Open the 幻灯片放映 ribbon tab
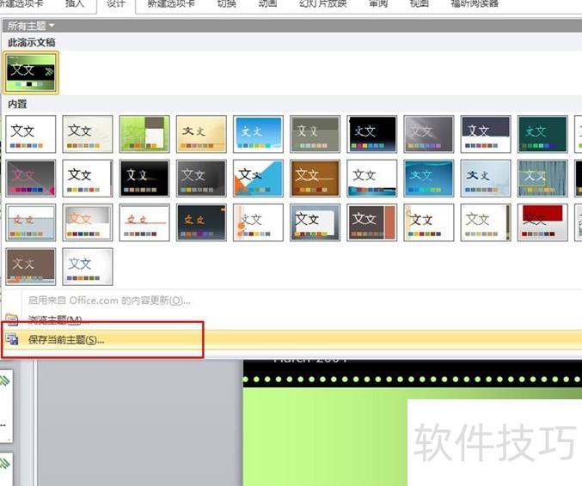The image size is (582, 486). tap(323, 4)
